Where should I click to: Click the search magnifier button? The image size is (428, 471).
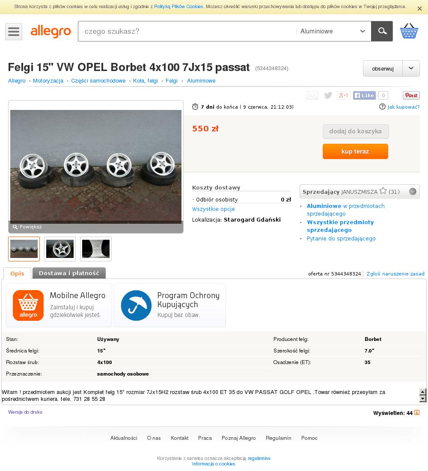click(382, 31)
